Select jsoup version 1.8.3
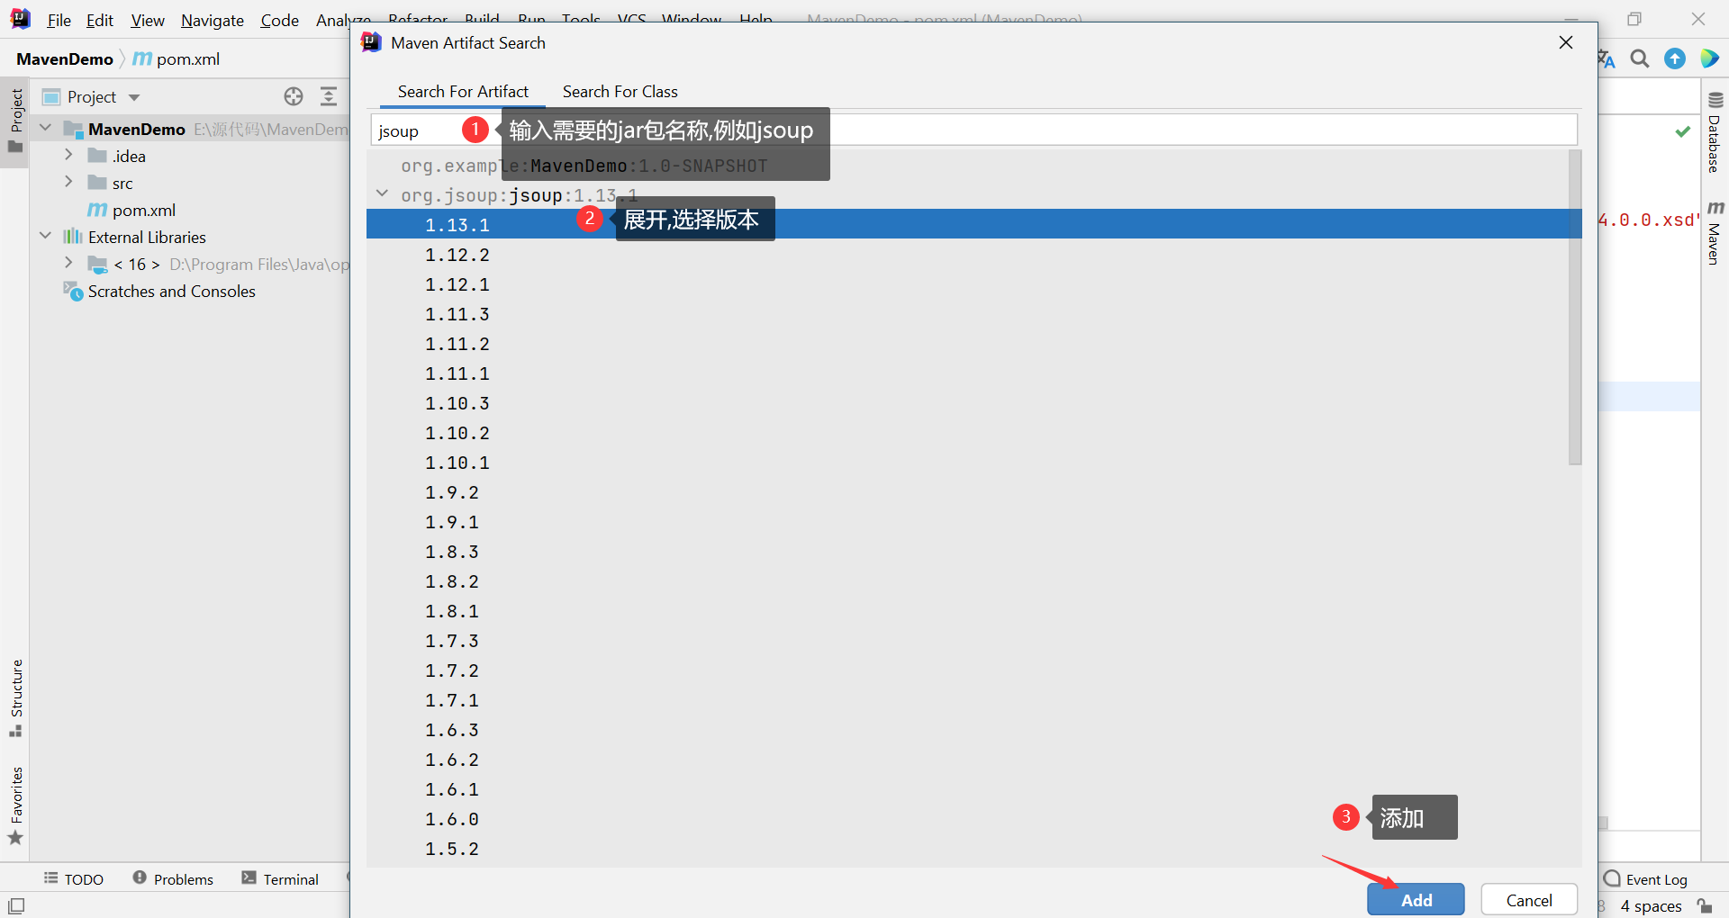1729x918 pixels. 967,552
